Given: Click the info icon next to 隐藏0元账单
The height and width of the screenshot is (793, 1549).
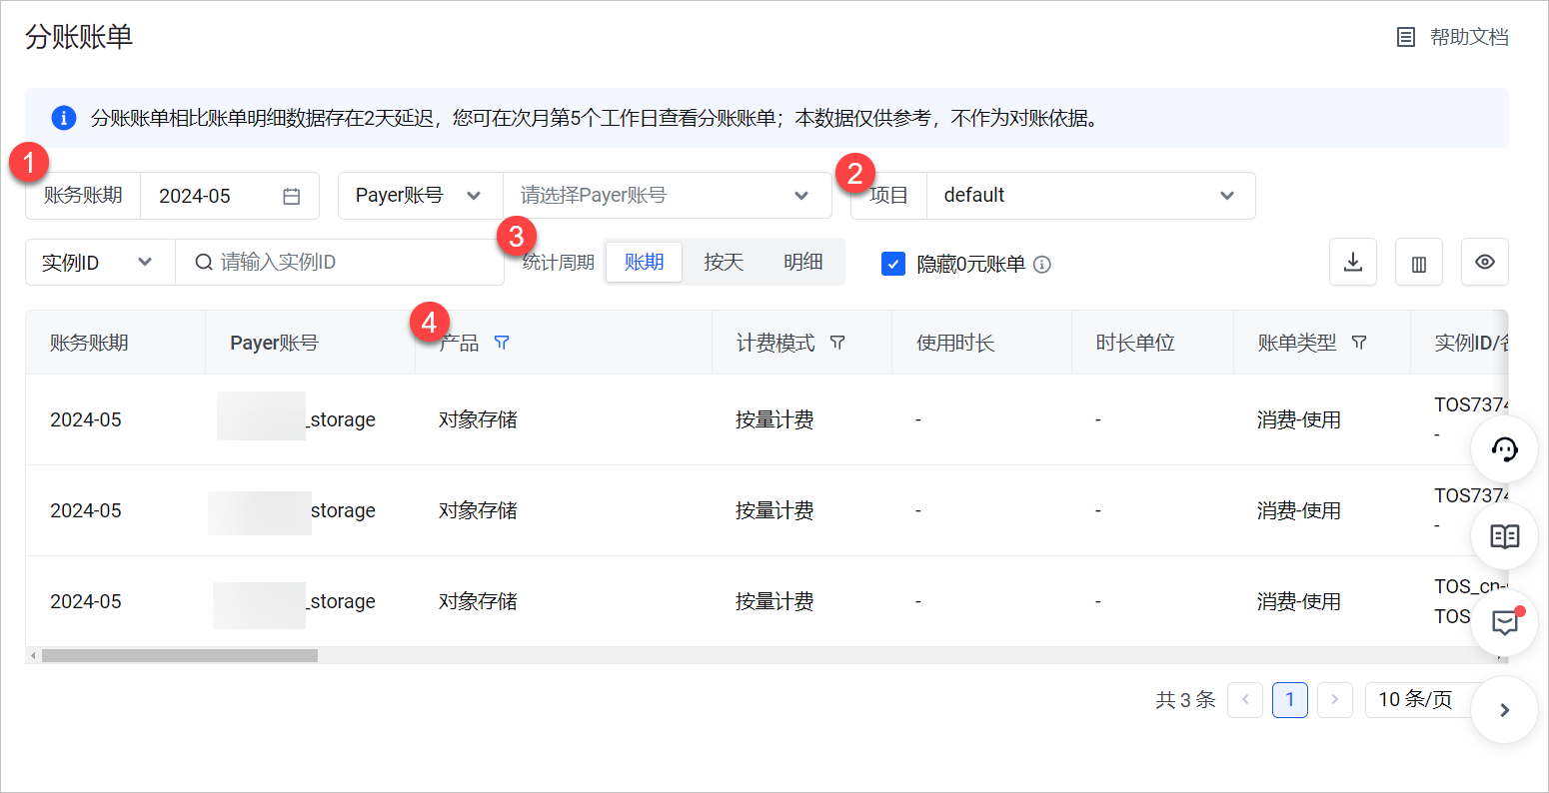Looking at the screenshot, I should pyautogui.click(x=1042, y=265).
